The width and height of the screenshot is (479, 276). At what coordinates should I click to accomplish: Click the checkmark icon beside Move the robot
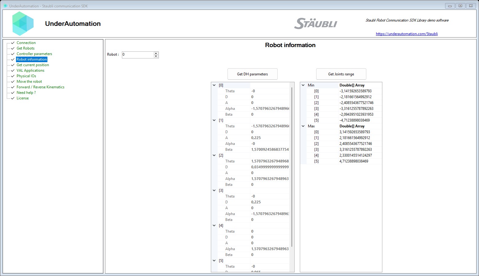tap(13, 82)
